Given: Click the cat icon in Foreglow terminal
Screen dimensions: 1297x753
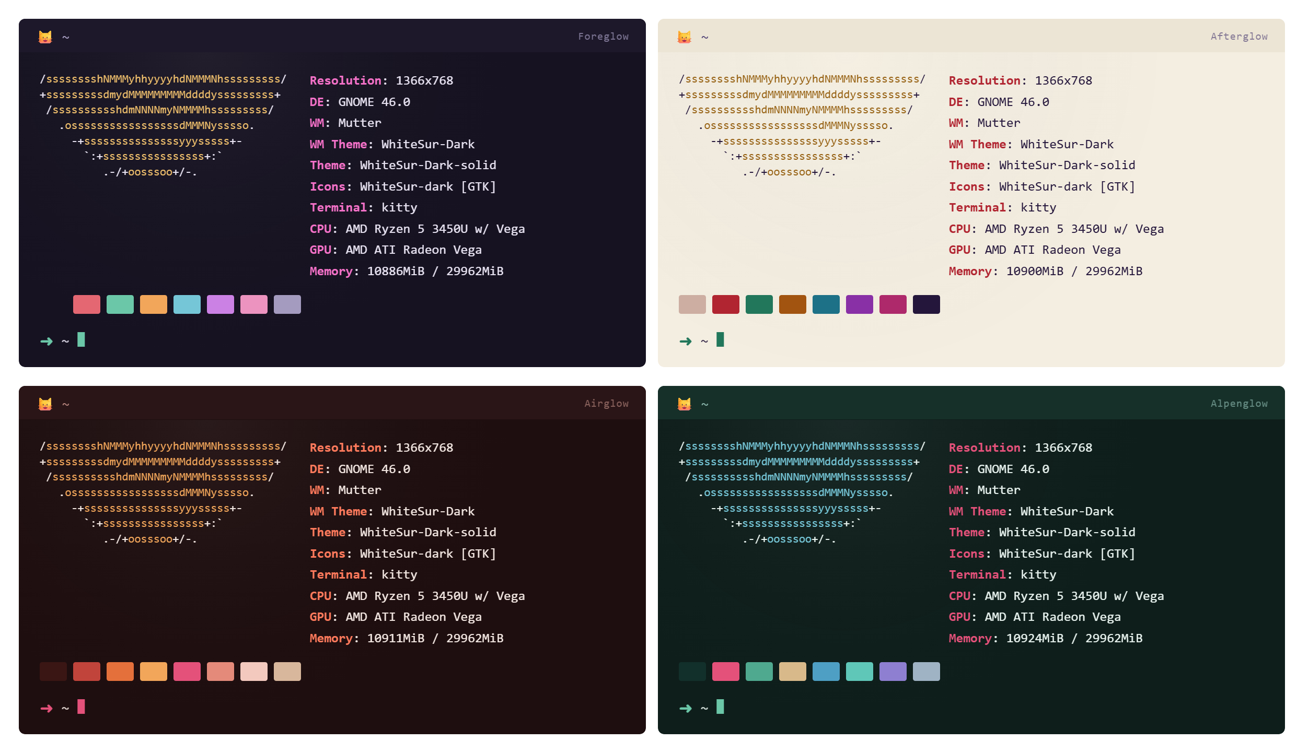Looking at the screenshot, I should (45, 37).
